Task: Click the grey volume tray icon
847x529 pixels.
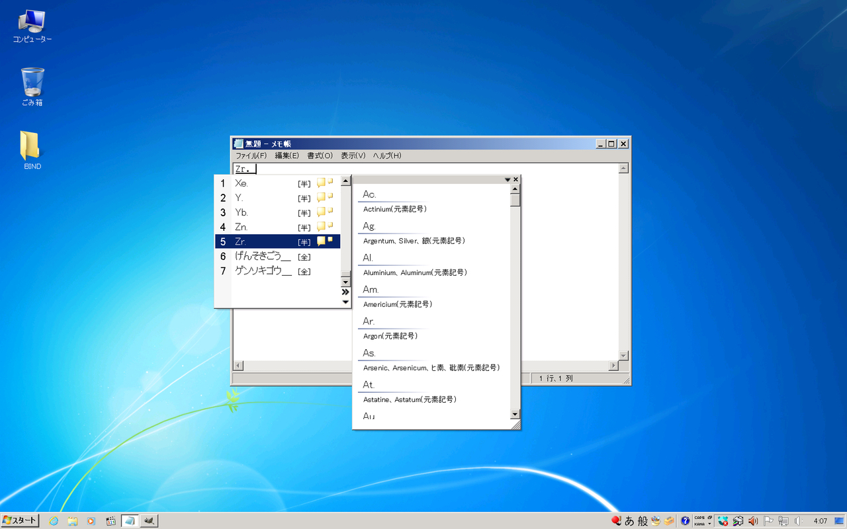Action: (798, 521)
